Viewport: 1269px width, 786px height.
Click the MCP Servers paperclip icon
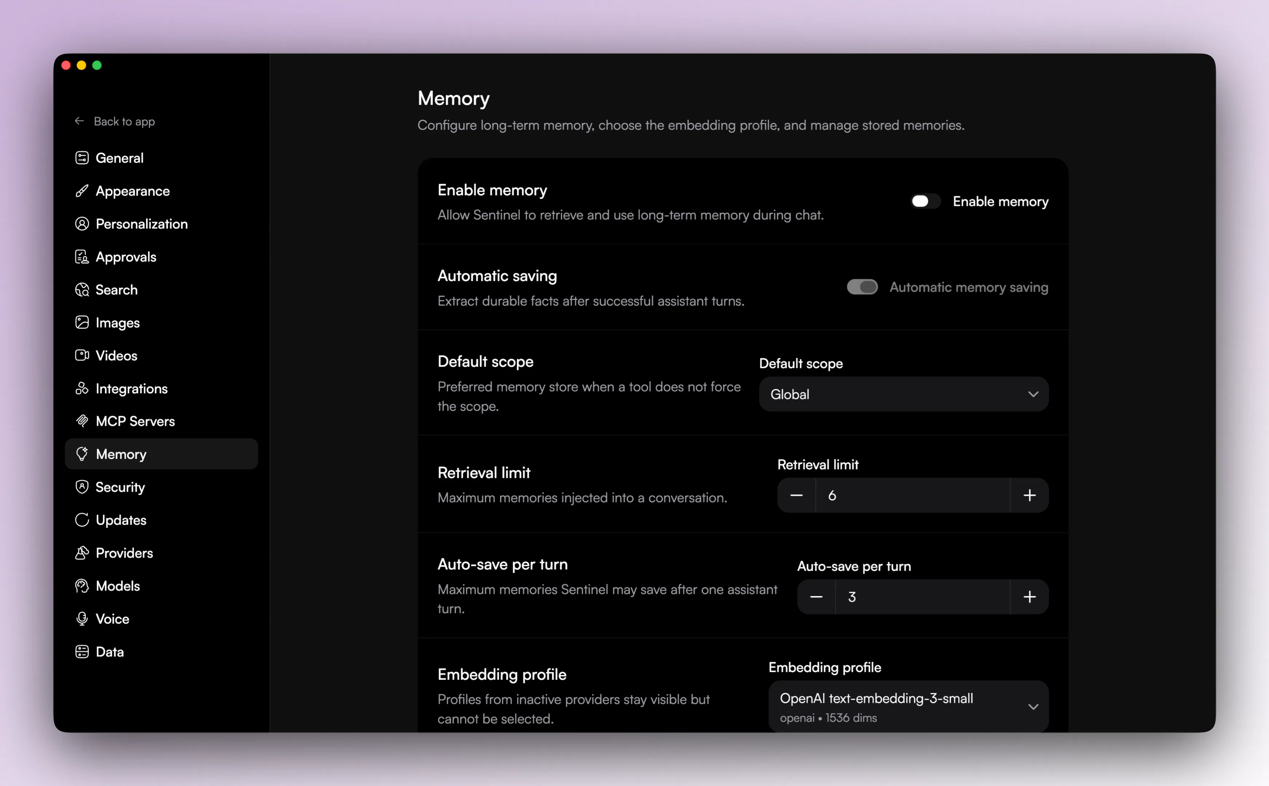[82, 421]
